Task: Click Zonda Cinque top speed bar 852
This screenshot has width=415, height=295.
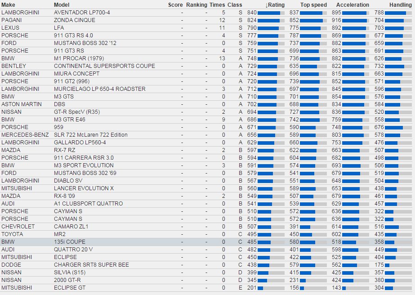Action: tap(313, 20)
